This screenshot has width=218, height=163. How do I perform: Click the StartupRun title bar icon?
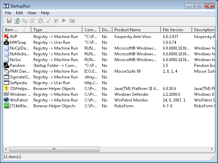(x=6, y=6)
